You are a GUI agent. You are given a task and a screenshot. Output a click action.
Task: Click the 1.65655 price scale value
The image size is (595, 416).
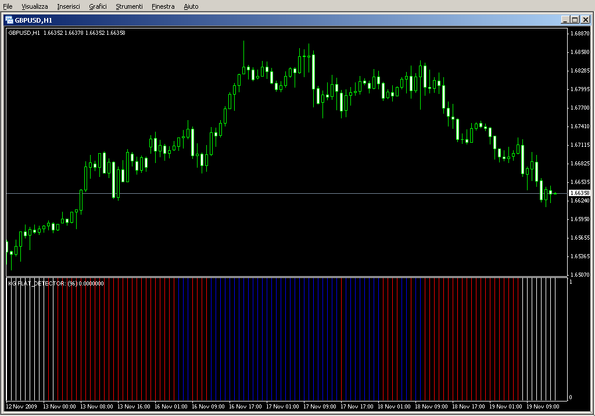580,237
